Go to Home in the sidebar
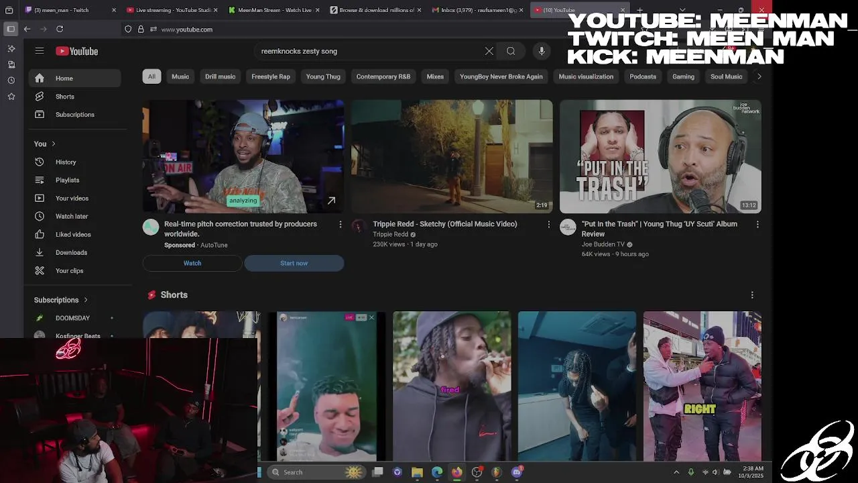The image size is (858, 483). 75,78
